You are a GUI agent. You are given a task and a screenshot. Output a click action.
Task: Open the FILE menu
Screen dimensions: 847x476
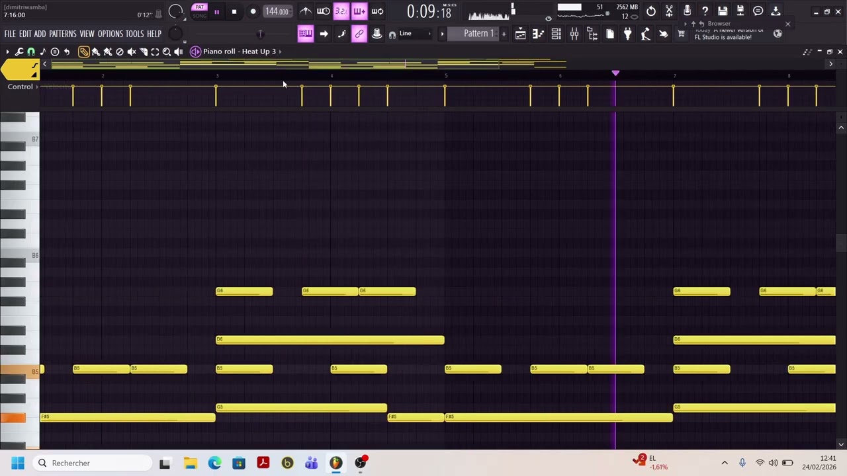[x=10, y=34]
